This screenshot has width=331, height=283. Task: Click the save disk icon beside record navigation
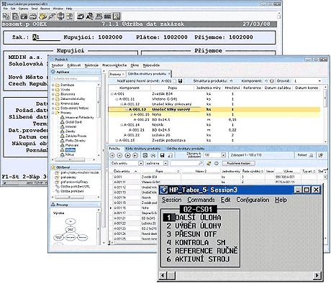pos(163,155)
